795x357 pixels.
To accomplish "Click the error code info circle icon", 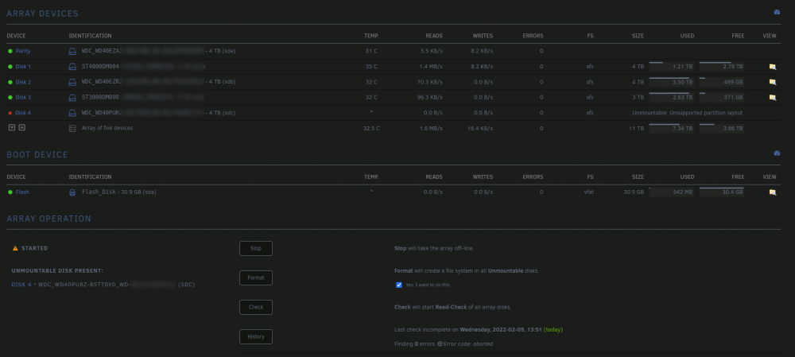I will 440,343.
